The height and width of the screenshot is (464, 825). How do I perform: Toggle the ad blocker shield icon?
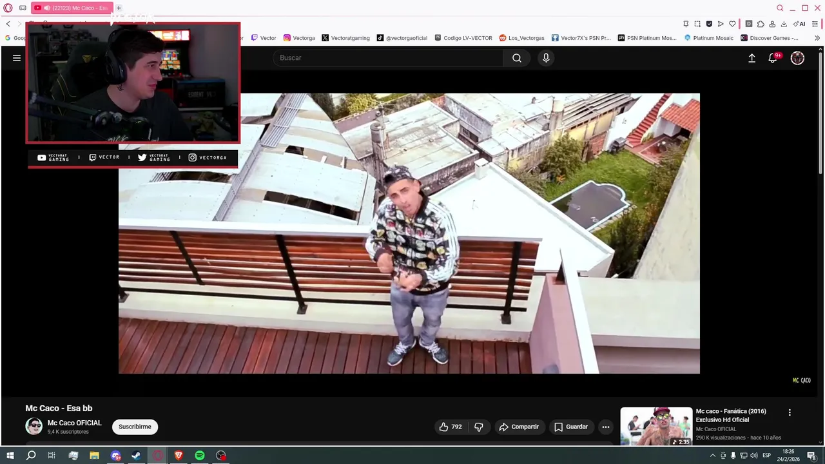click(x=709, y=24)
